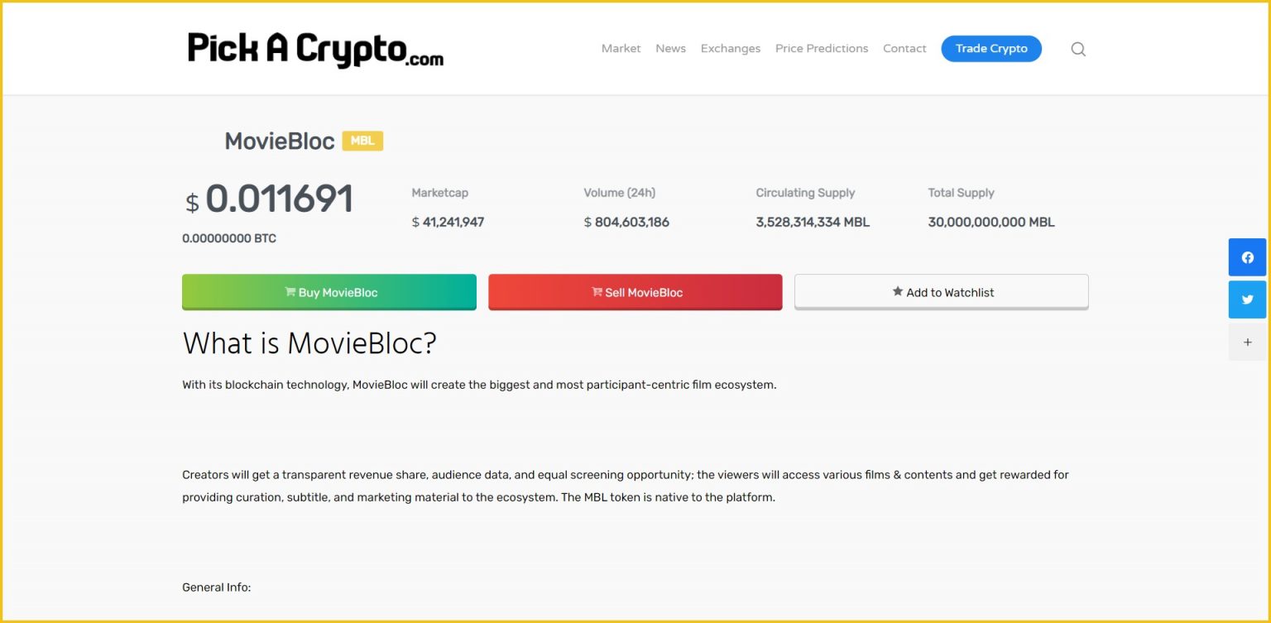Open the search magnifier icon
This screenshot has height=623, width=1271.
(1078, 49)
